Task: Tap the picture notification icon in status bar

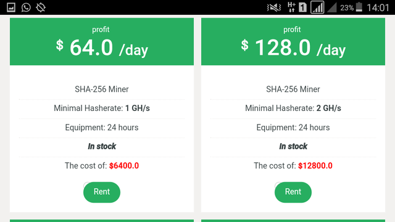Action: click(11, 7)
